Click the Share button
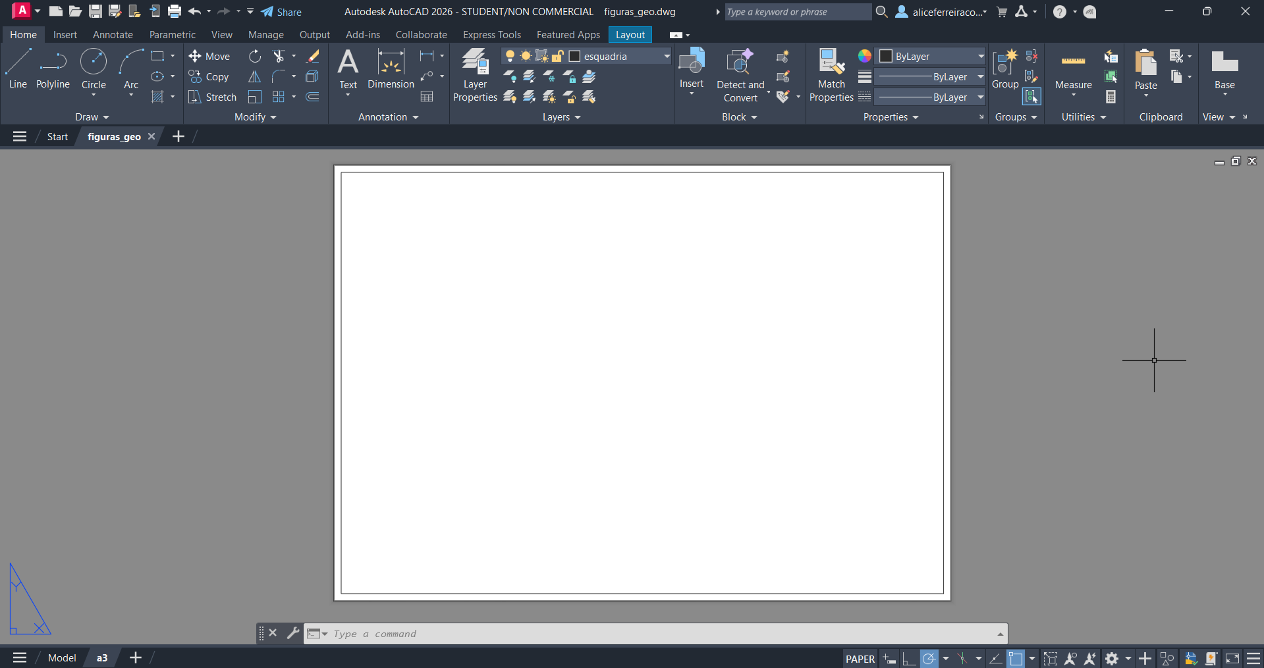The width and height of the screenshot is (1264, 668). (281, 12)
